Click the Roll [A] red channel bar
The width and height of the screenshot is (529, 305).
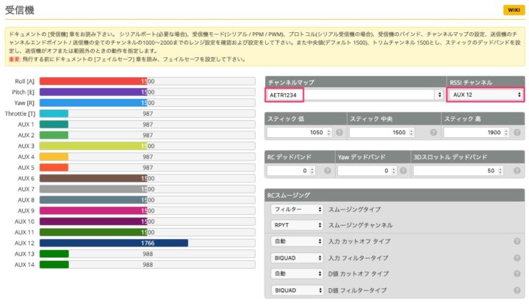pyautogui.click(x=93, y=81)
